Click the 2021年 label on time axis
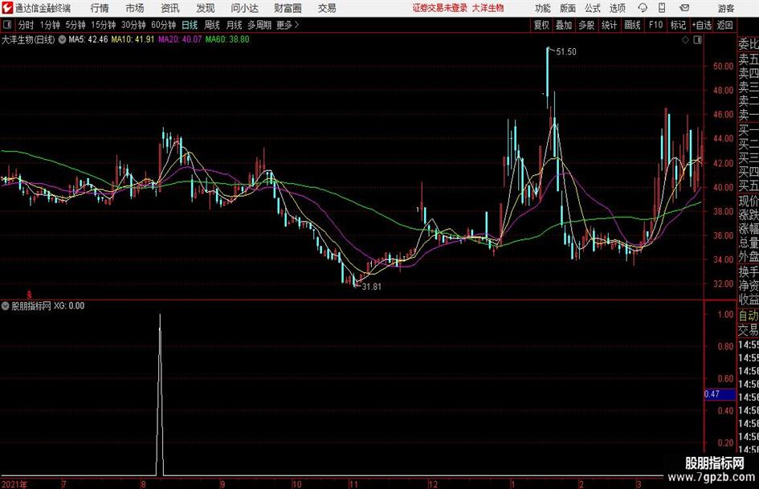 [14, 484]
